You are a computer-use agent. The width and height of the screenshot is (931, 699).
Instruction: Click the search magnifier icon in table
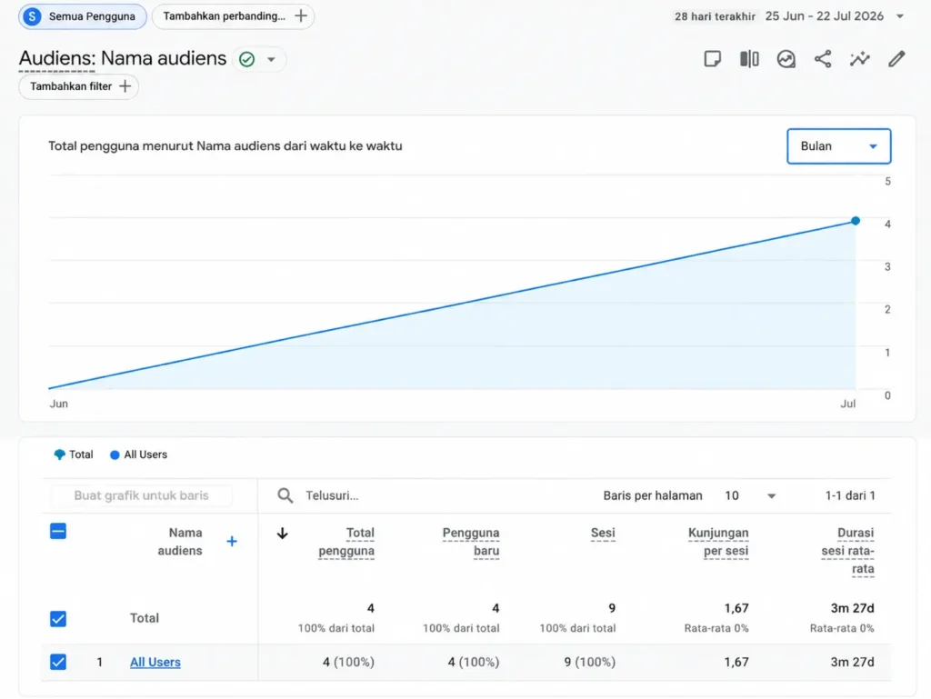pos(285,495)
